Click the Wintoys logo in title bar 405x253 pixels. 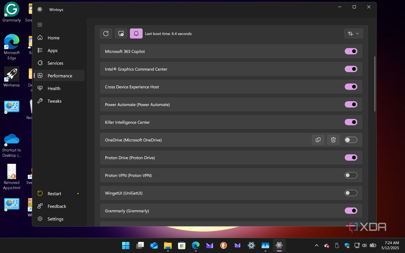[x=40, y=10]
